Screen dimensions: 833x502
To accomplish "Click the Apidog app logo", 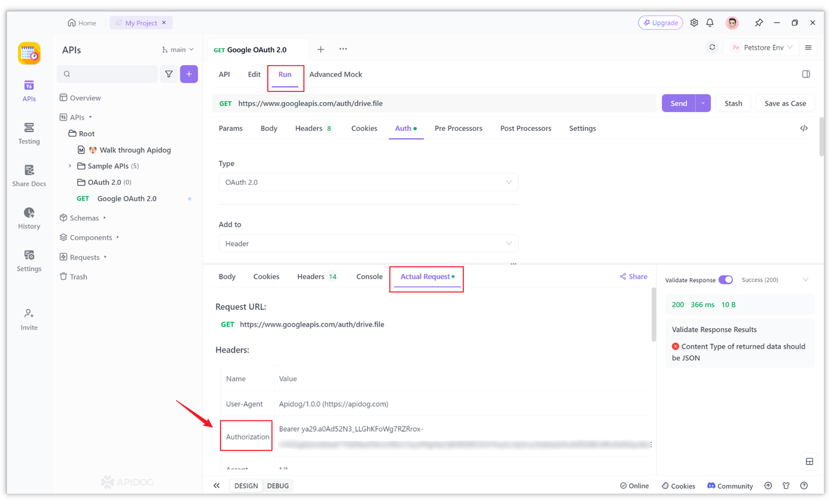I will coord(29,53).
